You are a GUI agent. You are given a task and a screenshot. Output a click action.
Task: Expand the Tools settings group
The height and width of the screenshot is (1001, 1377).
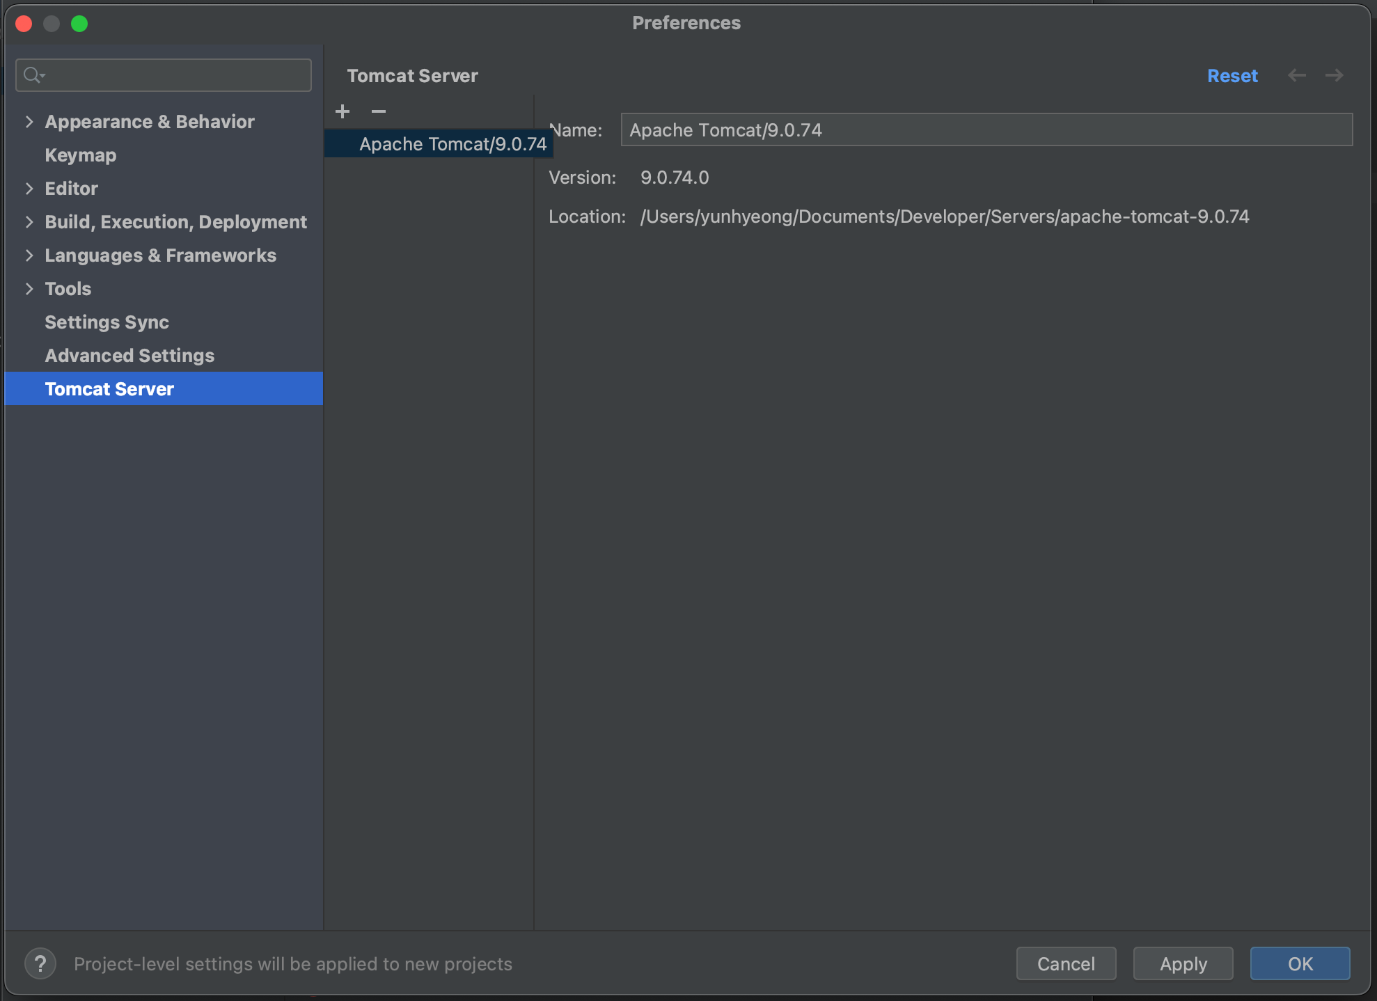click(29, 289)
